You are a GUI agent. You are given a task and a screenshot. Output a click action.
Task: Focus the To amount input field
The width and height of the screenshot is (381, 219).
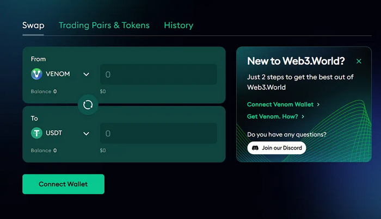(158, 134)
